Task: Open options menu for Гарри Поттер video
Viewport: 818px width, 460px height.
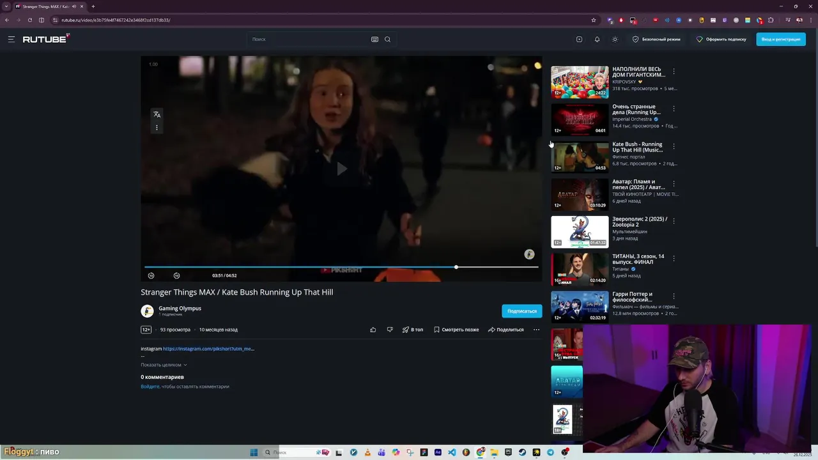Action: pyautogui.click(x=674, y=296)
